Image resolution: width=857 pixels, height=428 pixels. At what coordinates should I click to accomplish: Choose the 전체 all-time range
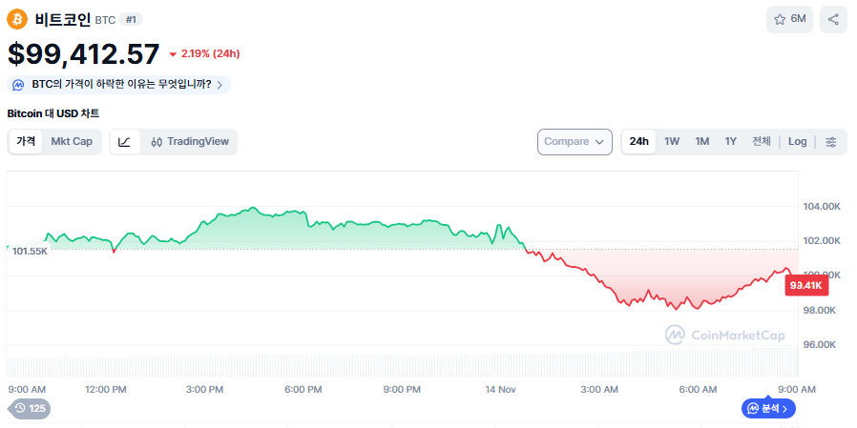[x=761, y=142]
